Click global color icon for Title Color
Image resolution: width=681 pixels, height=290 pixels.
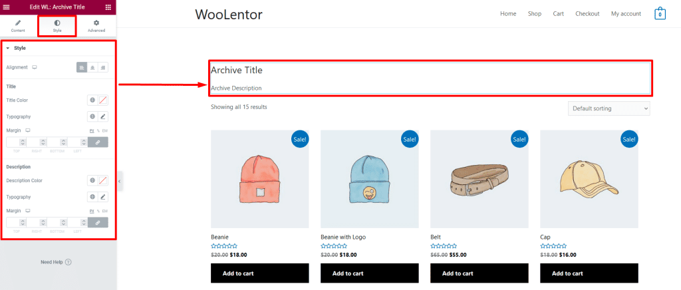coord(92,100)
